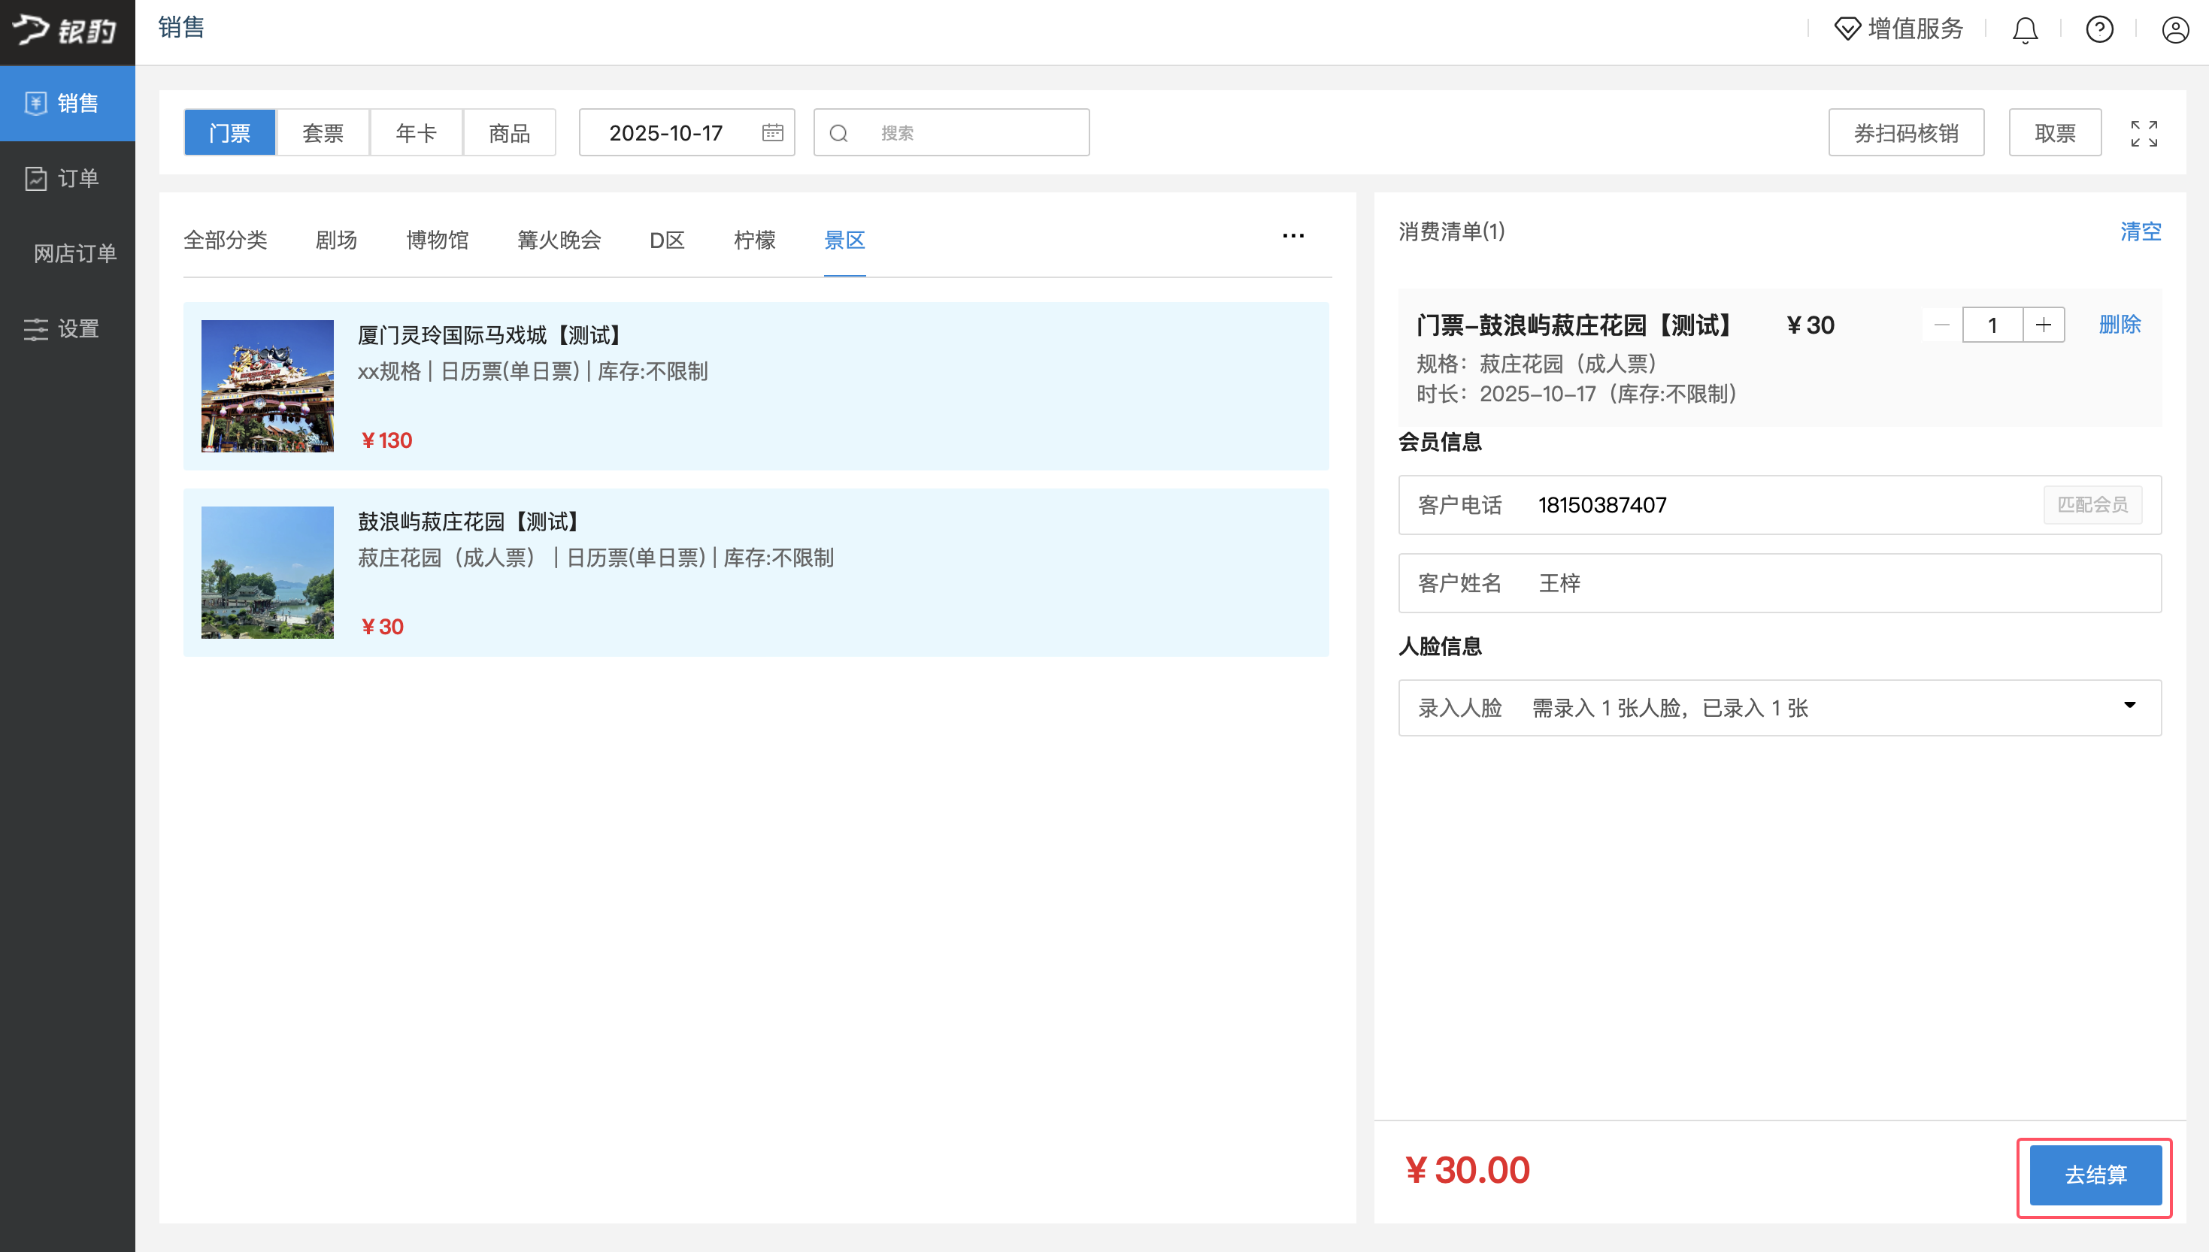Click the user account avatar icon
Image resolution: width=2209 pixels, height=1252 pixels.
(x=2174, y=30)
